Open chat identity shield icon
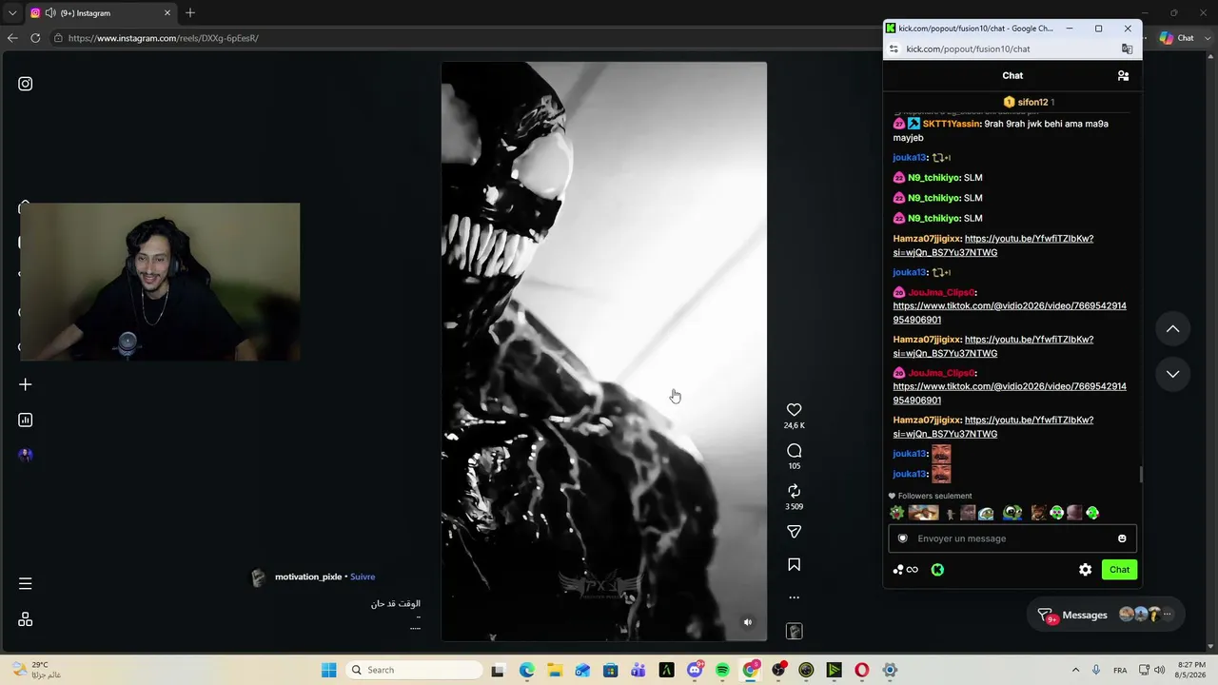The width and height of the screenshot is (1218, 685). point(903,538)
